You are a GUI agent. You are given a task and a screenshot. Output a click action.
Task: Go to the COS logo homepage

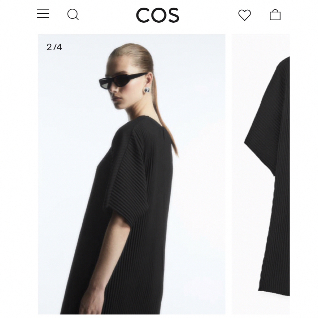(x=158, y=15)
